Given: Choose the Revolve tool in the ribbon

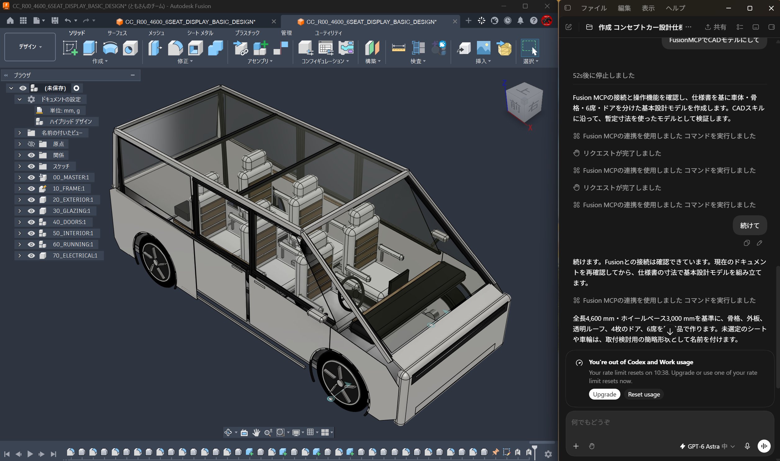Looking at the screenshot, I should [110, 48].
